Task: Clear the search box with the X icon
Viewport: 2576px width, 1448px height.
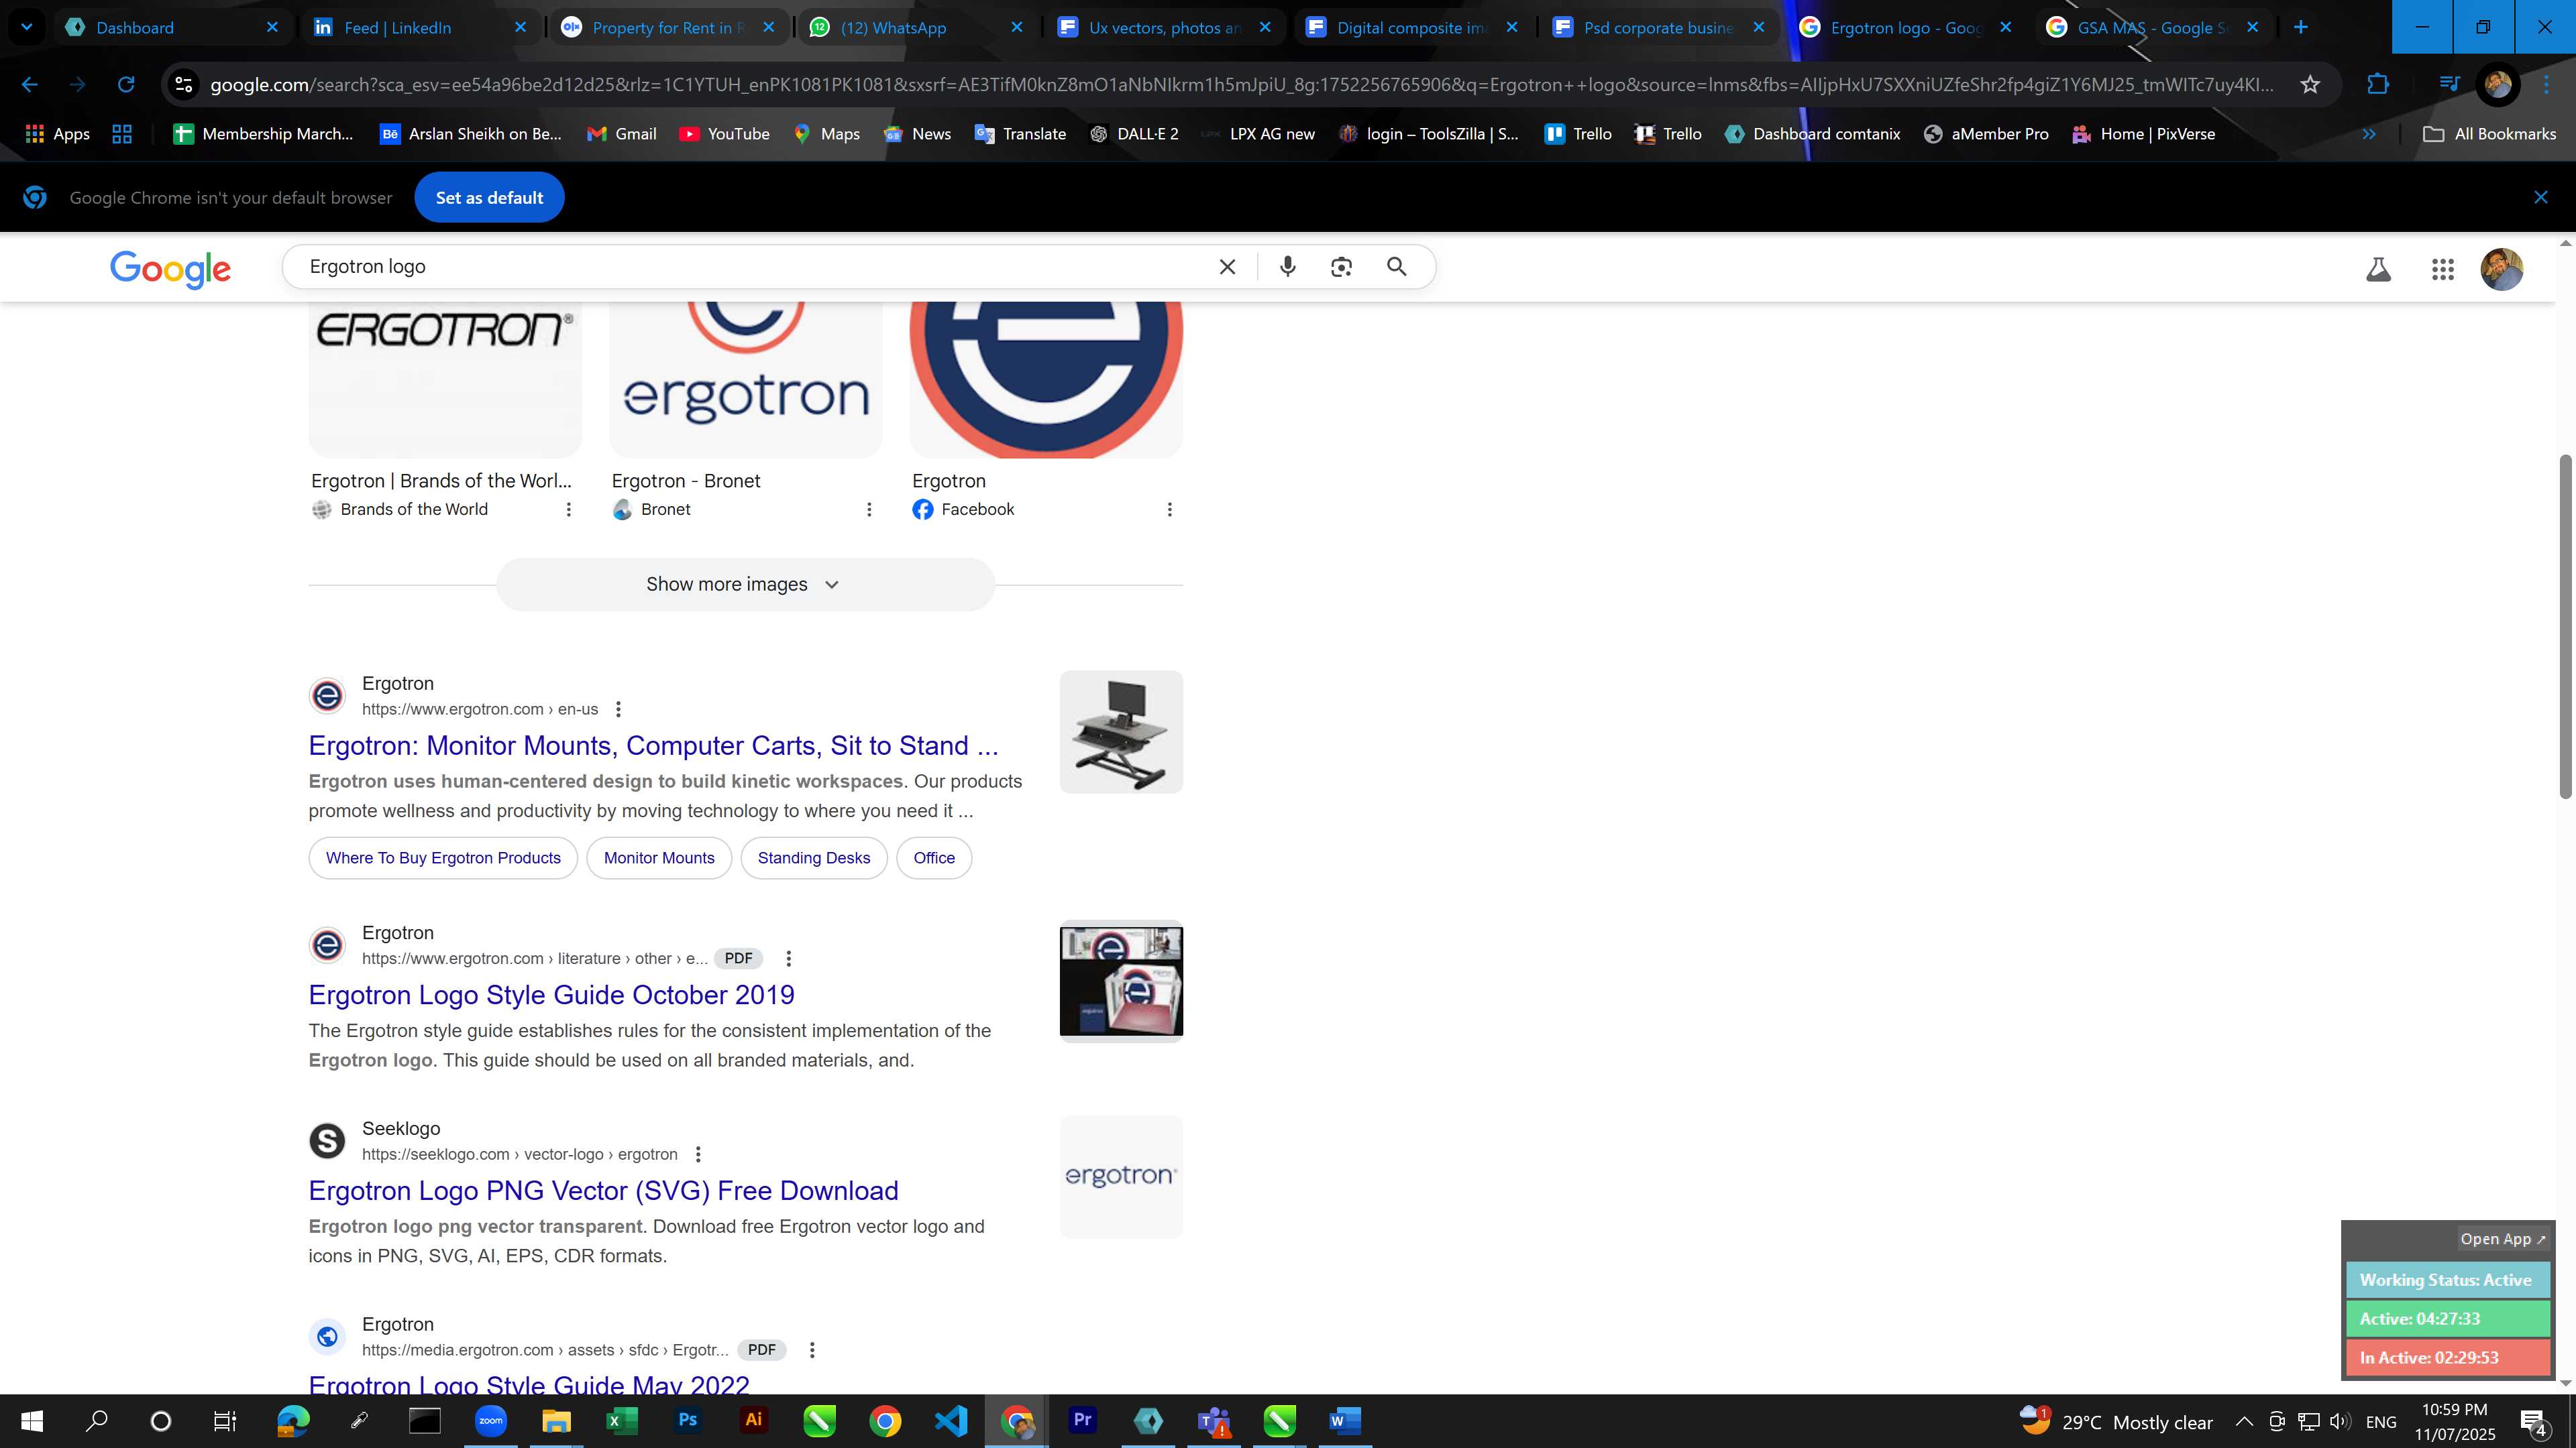Action: point(1228,267)
